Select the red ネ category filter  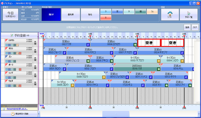point(106,18)
